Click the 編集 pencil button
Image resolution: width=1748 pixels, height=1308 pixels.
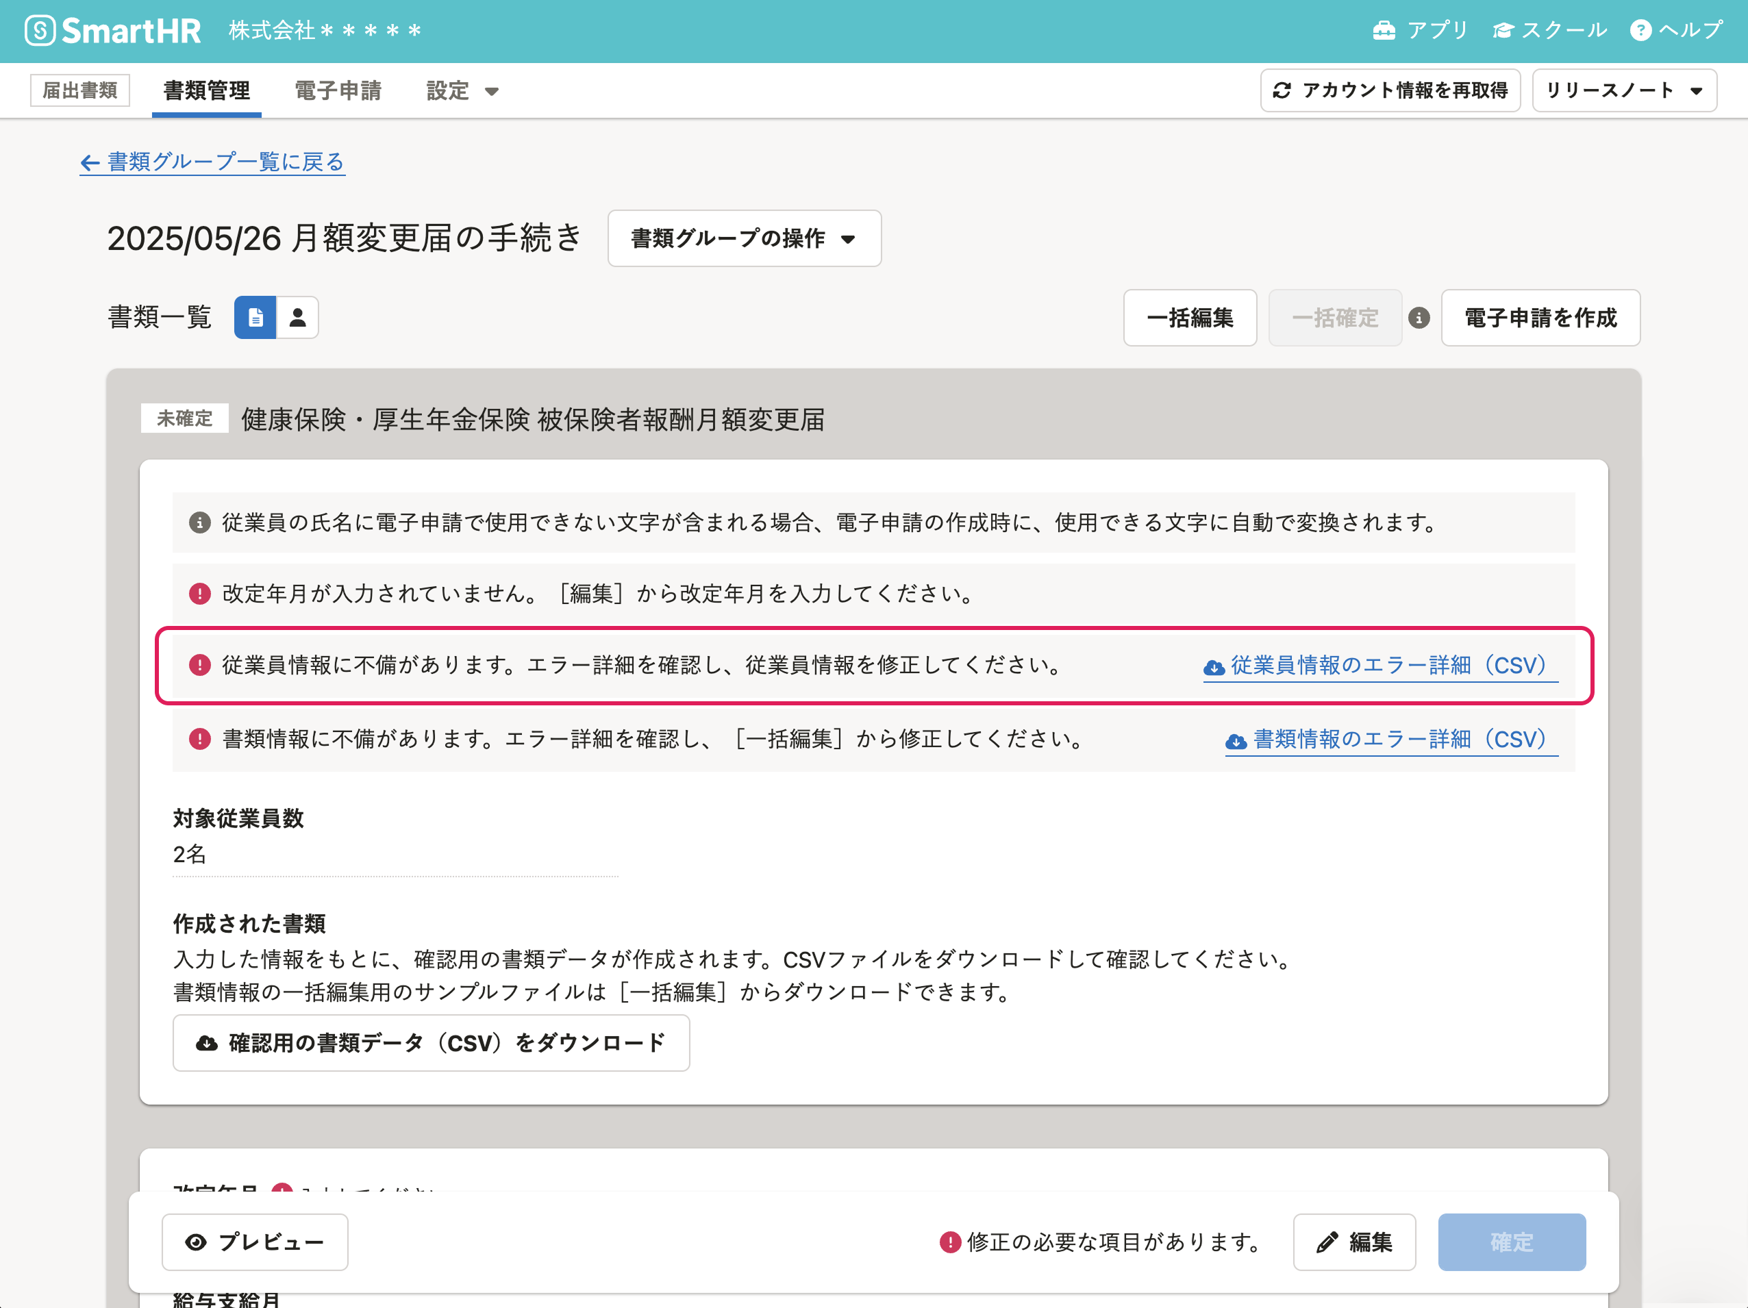[x=1354, y=1242]
